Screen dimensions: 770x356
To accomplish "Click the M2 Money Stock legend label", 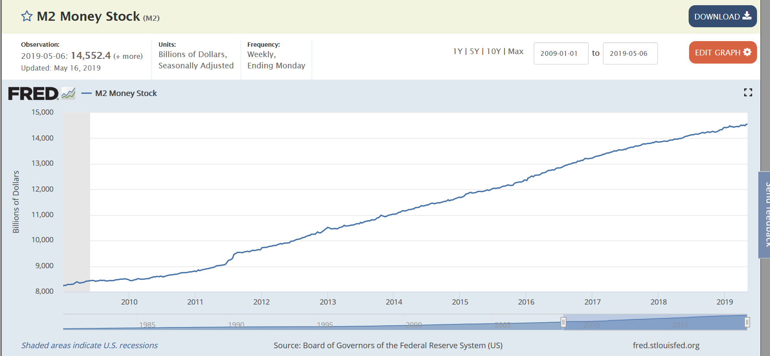I will click(x=126, y=93).
